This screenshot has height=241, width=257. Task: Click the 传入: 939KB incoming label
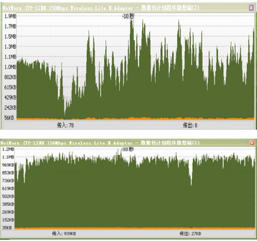64,233
